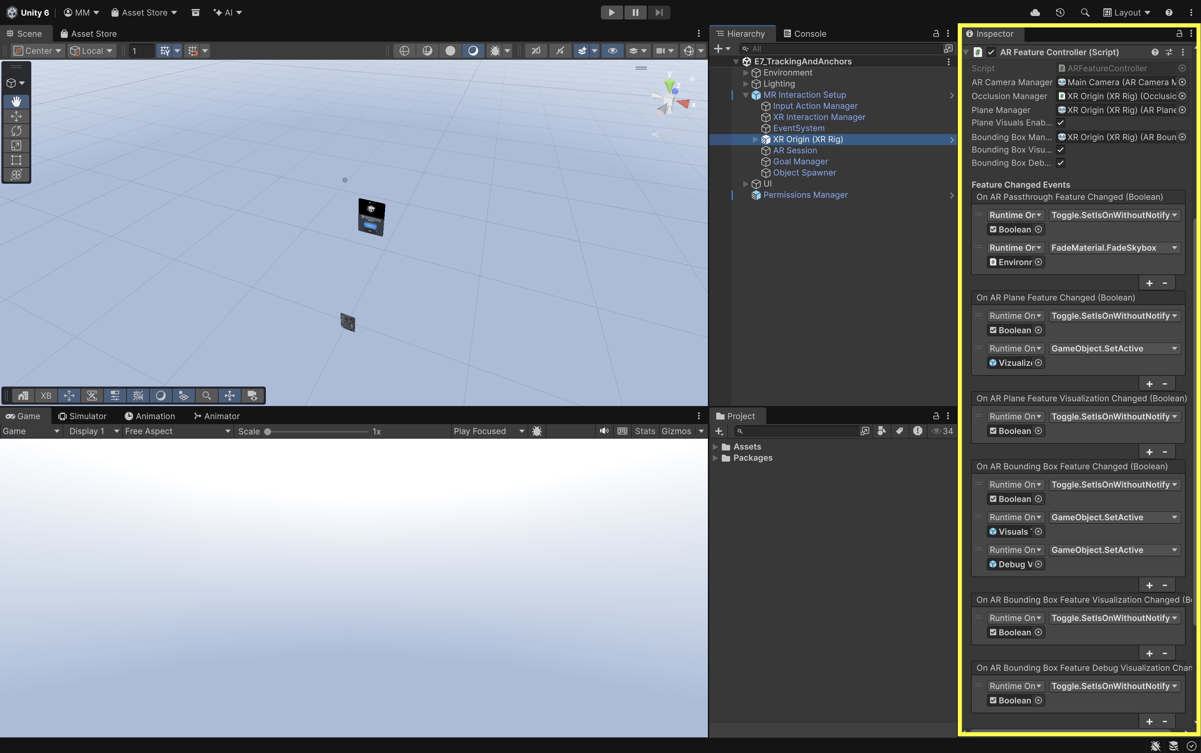Viewport: 1201px width, 753px height.
Task: Open Unity Cloud icon in top bar
Action: tap(1035, 13)
